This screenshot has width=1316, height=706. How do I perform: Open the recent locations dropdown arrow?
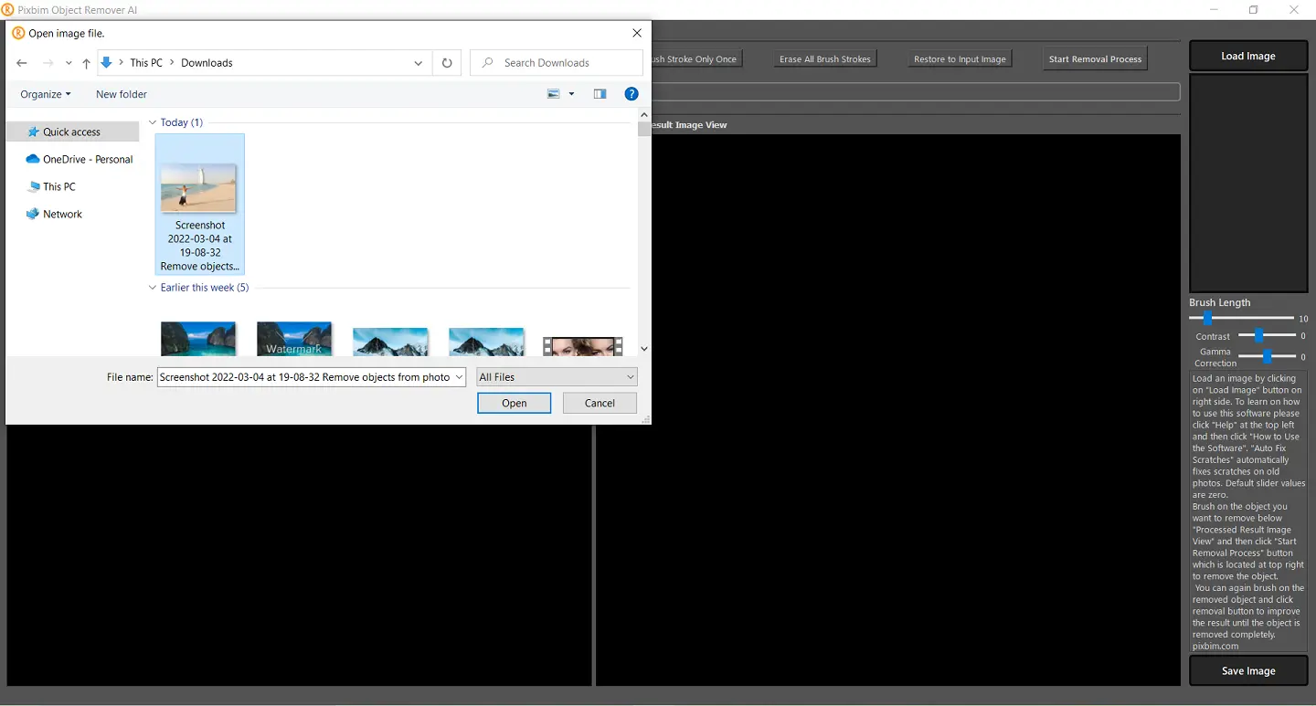pos(69,63)
